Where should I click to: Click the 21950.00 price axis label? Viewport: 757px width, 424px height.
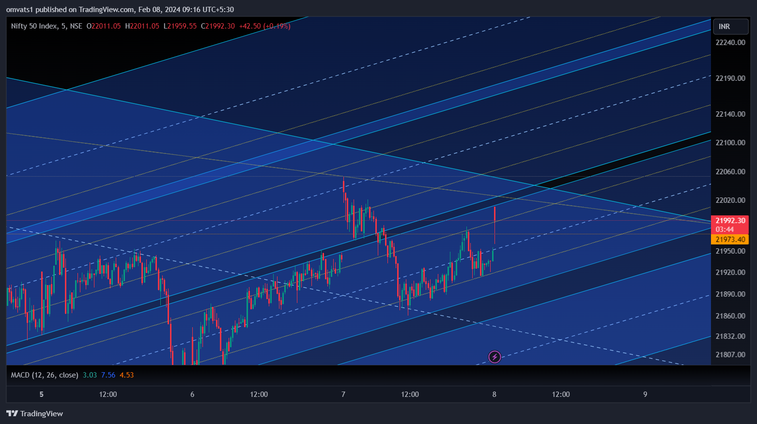click(730, 251)
